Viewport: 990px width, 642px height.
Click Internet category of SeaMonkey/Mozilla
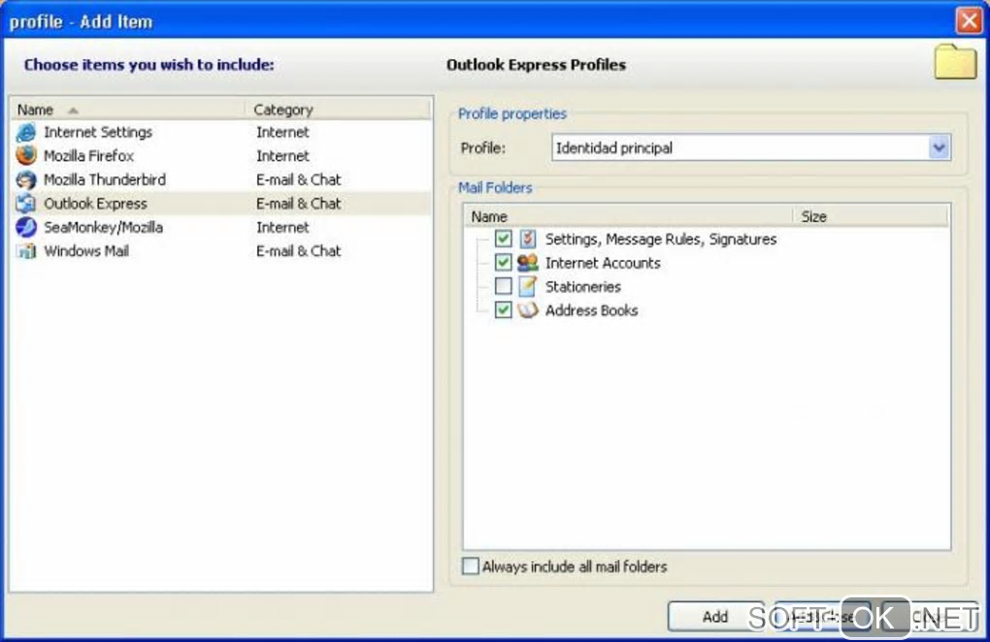pyautogui.click(x=282, y=227)
